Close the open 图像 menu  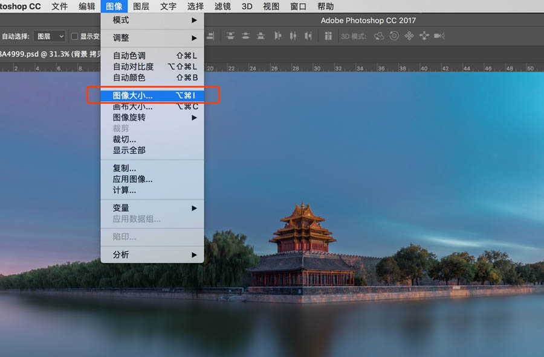tap(114, 6)
